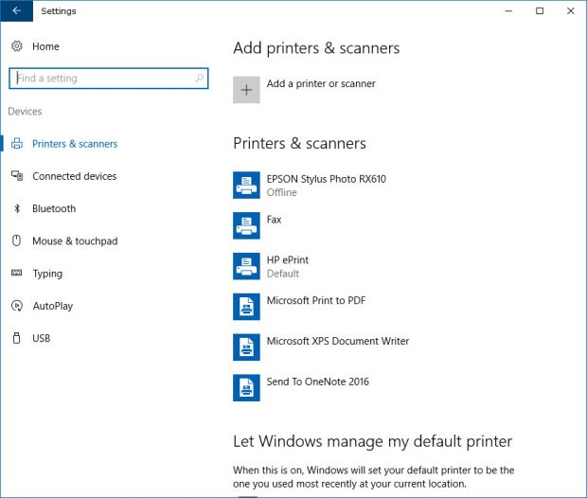Maximize the Settings window

pos(540,10)
